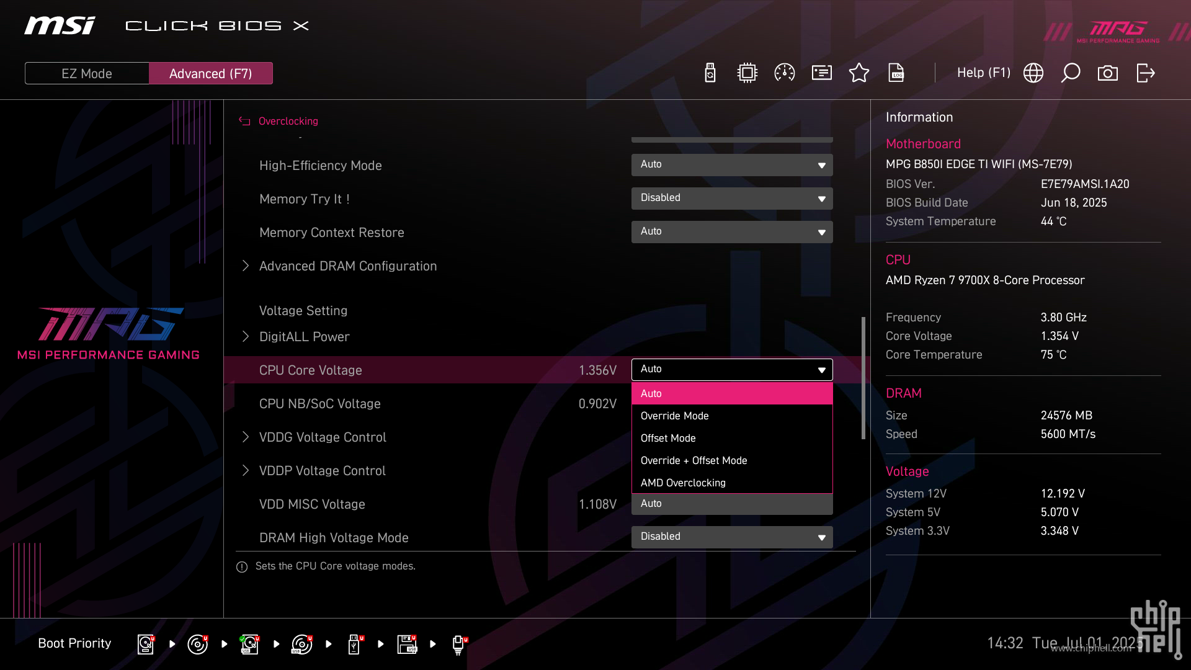Click the Core Temperature 75 °C value
This screenshot has height=670, width=1191.
[x=1053, y=355]
